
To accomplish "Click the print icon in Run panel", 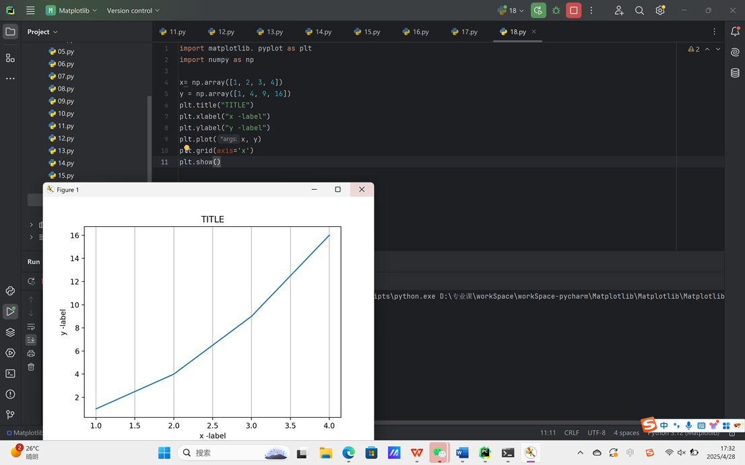I will [31, 353].
